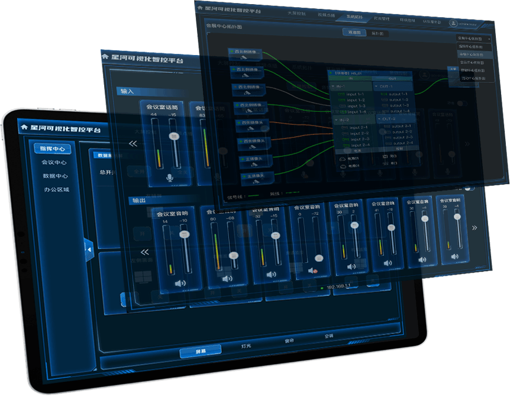Page left in the 输出 channel strip
This screenshot has width=510, height=396.
144,252
